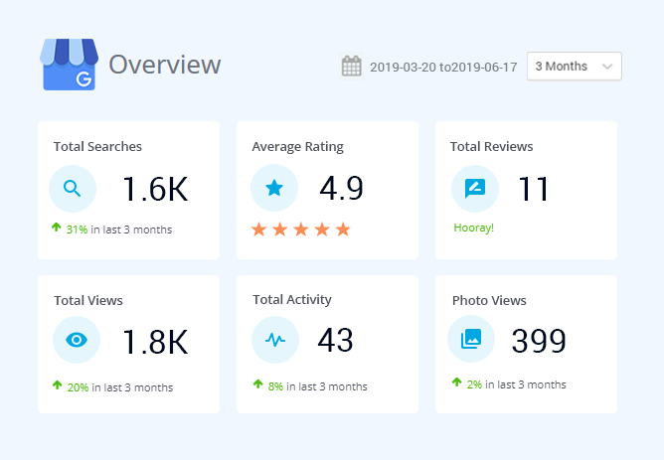
Task: Click the 1.6K Total Searches value
Action: [x=154, y=189]
